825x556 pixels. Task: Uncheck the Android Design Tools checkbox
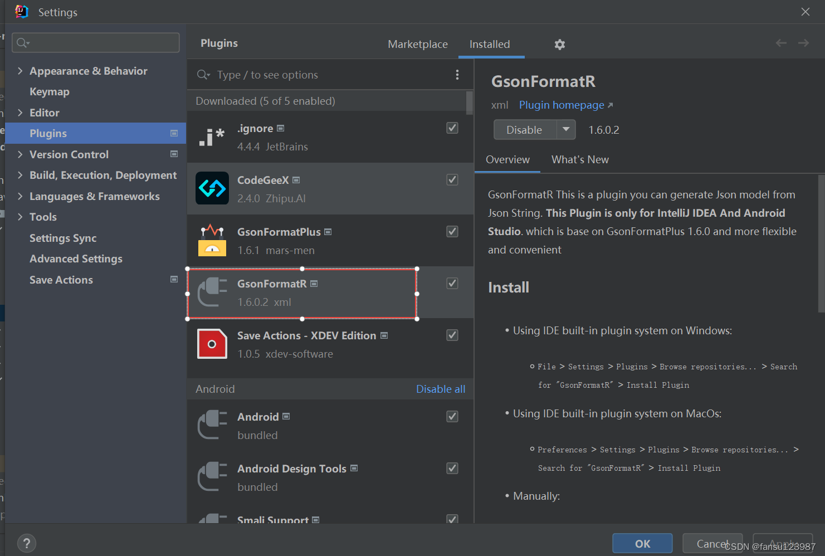click(x=452, y=469)
